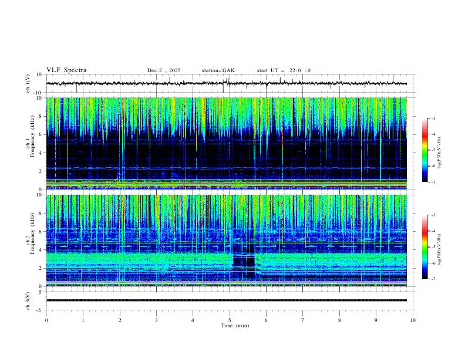The height and width of the screenshot is (359, 465).
Task: Click the VLF Spectra title text
Action: [66, 70]
